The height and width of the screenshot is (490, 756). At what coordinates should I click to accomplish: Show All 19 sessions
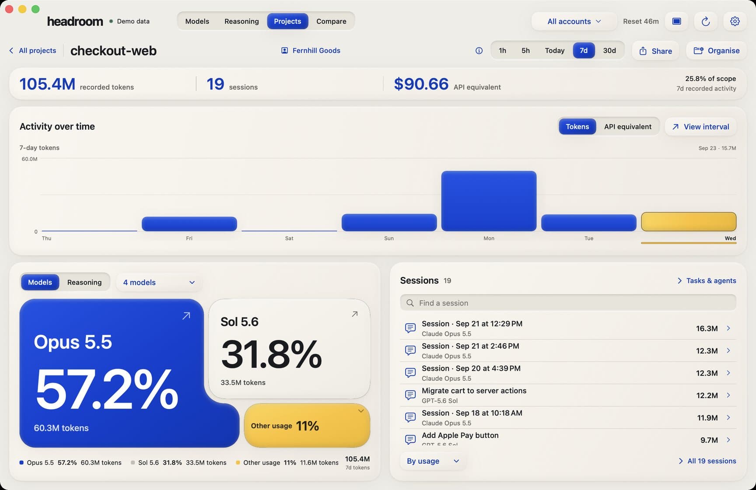point(707,461)
